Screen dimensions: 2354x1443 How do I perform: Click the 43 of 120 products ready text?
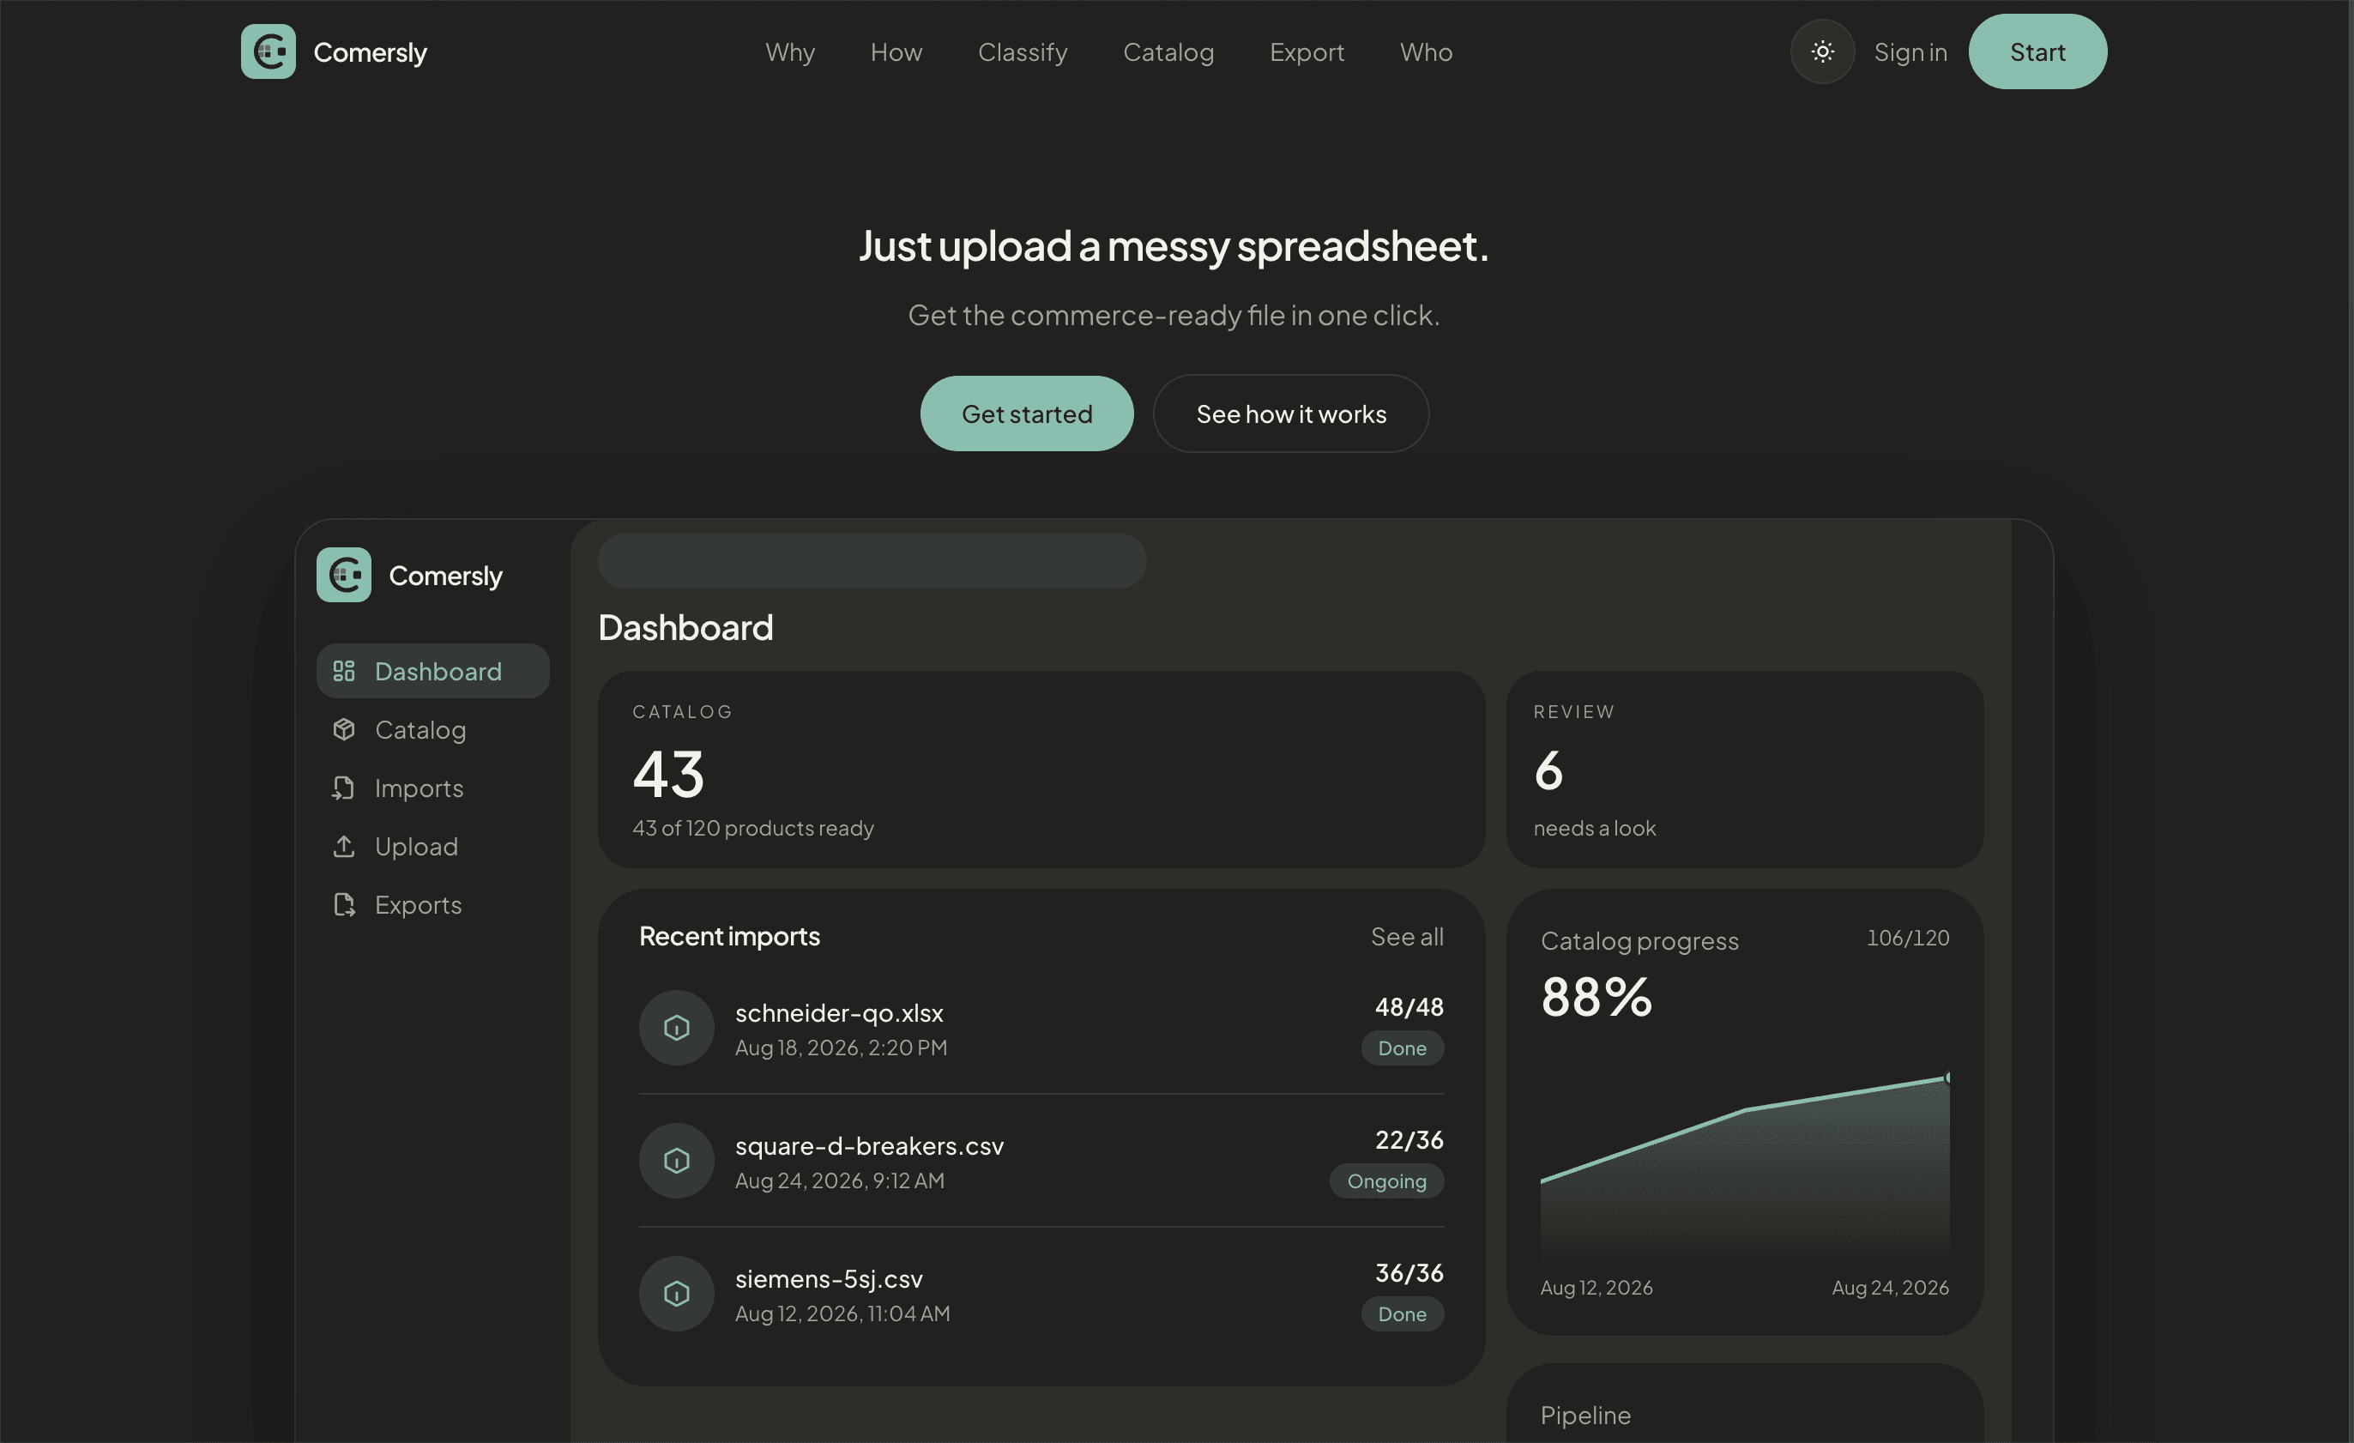pyautogui.click(x=753, y=828)
